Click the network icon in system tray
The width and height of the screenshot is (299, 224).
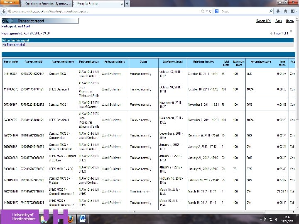pos(271,219)
